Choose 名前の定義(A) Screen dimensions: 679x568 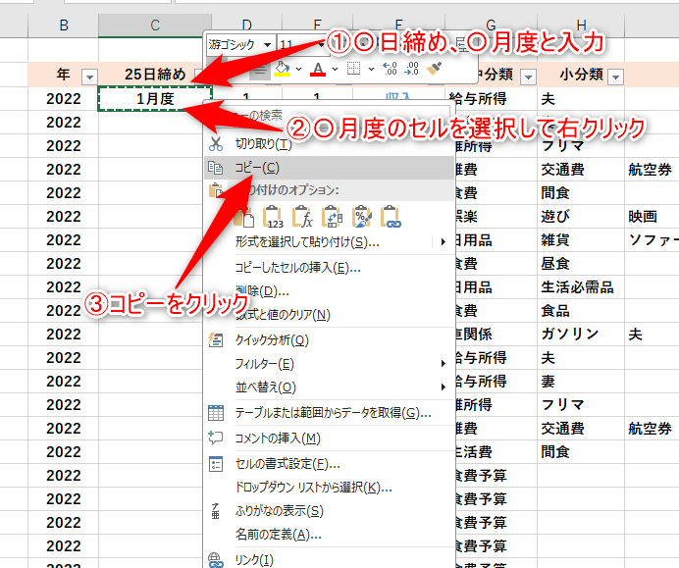pos(329,535)
